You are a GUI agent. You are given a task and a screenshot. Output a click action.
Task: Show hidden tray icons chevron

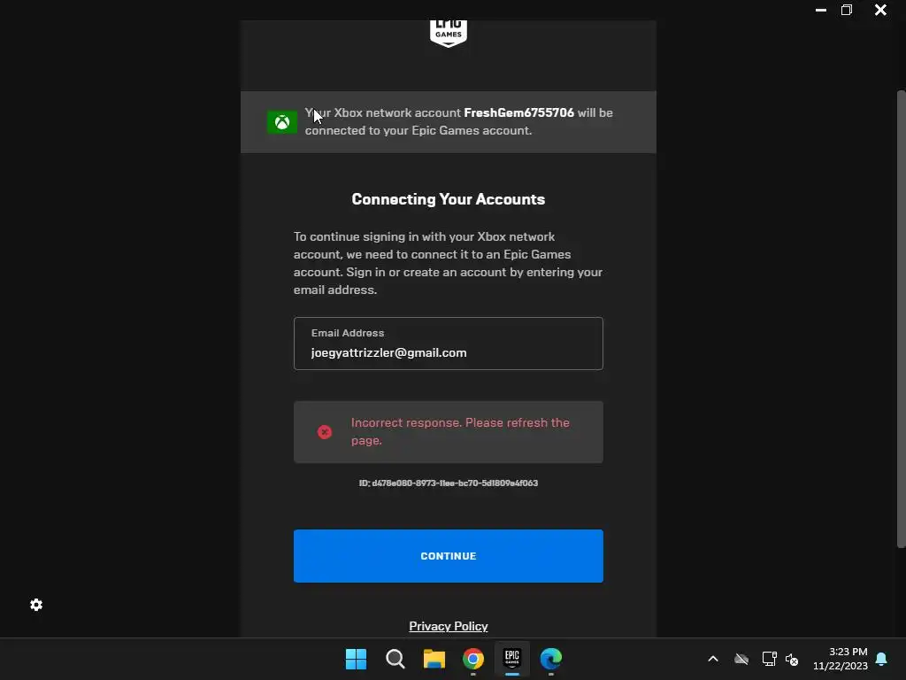(713, 659)
